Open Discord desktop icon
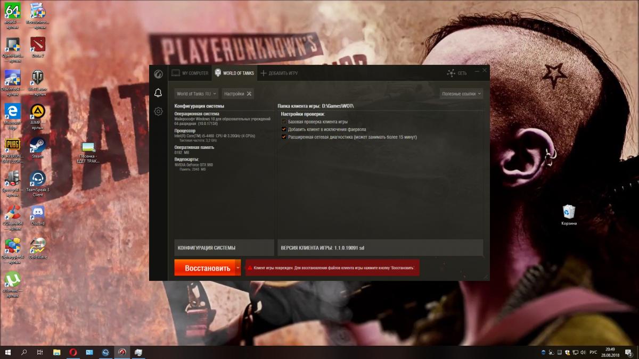 (x=38, y=215)
